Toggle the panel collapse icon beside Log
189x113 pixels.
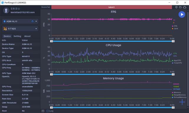(43, 111)
